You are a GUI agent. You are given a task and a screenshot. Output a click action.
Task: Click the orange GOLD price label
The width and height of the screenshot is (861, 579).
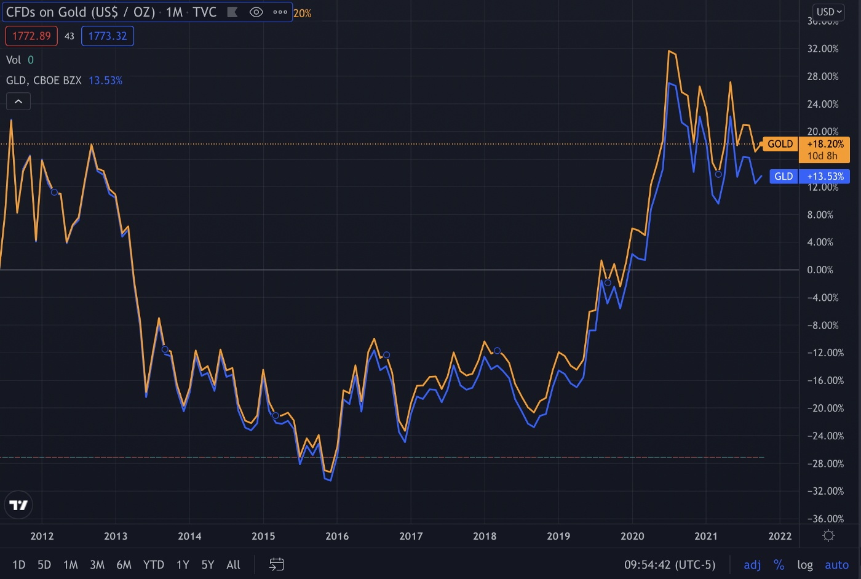[x=780, y=144]
